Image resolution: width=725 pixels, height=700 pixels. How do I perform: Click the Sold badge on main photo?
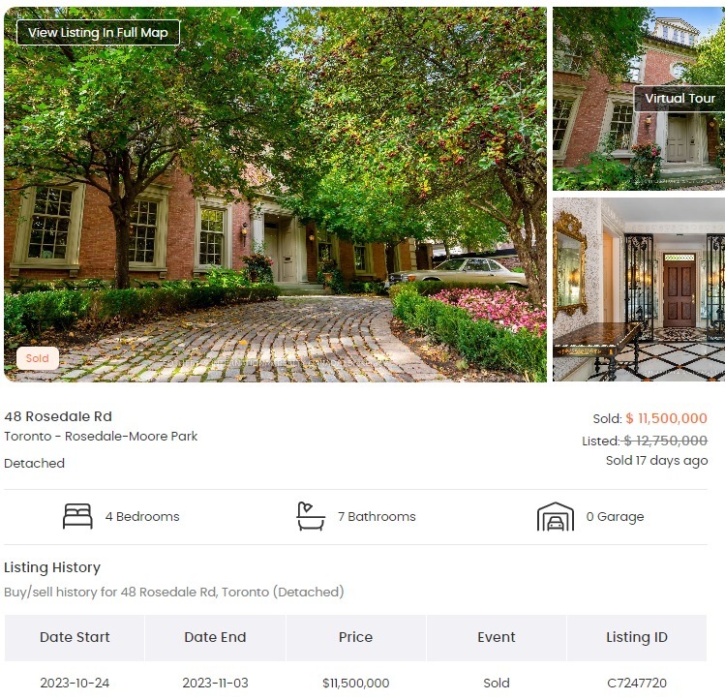pyautogui.click(x=38, y=358)
